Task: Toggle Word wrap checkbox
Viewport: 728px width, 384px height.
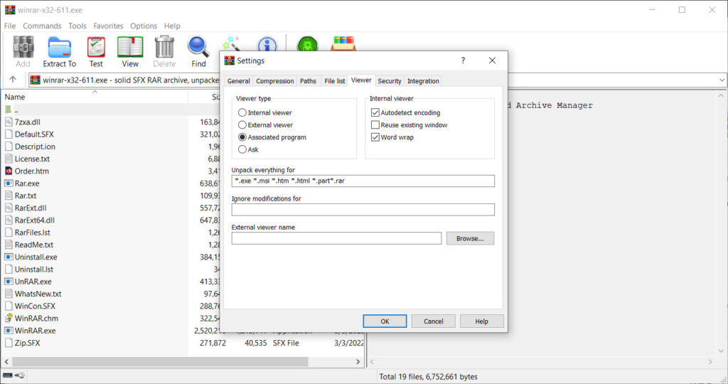Action: click(x=375, y=137)
